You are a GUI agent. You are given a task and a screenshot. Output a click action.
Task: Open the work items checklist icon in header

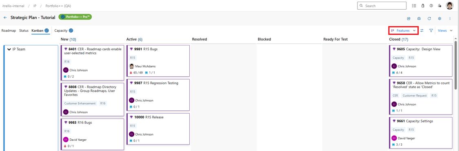(414, 6)
